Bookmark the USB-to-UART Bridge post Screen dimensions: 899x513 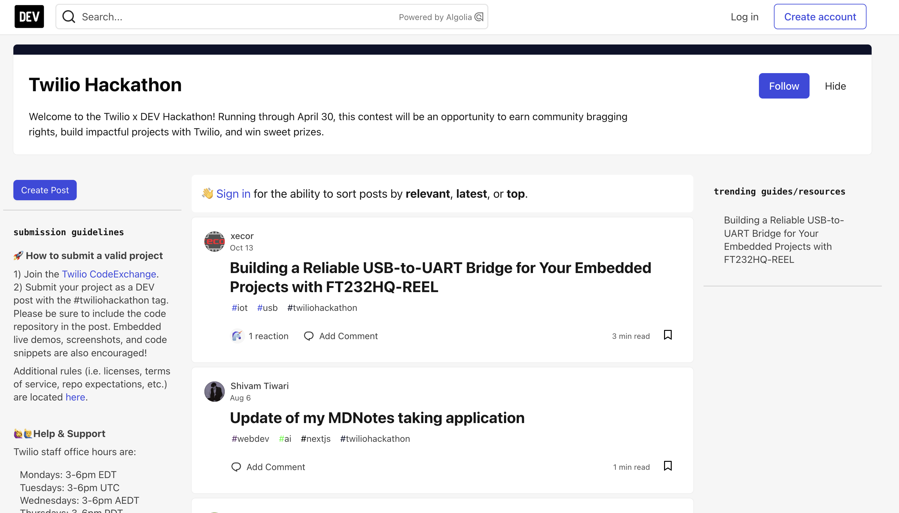[667, 335]
